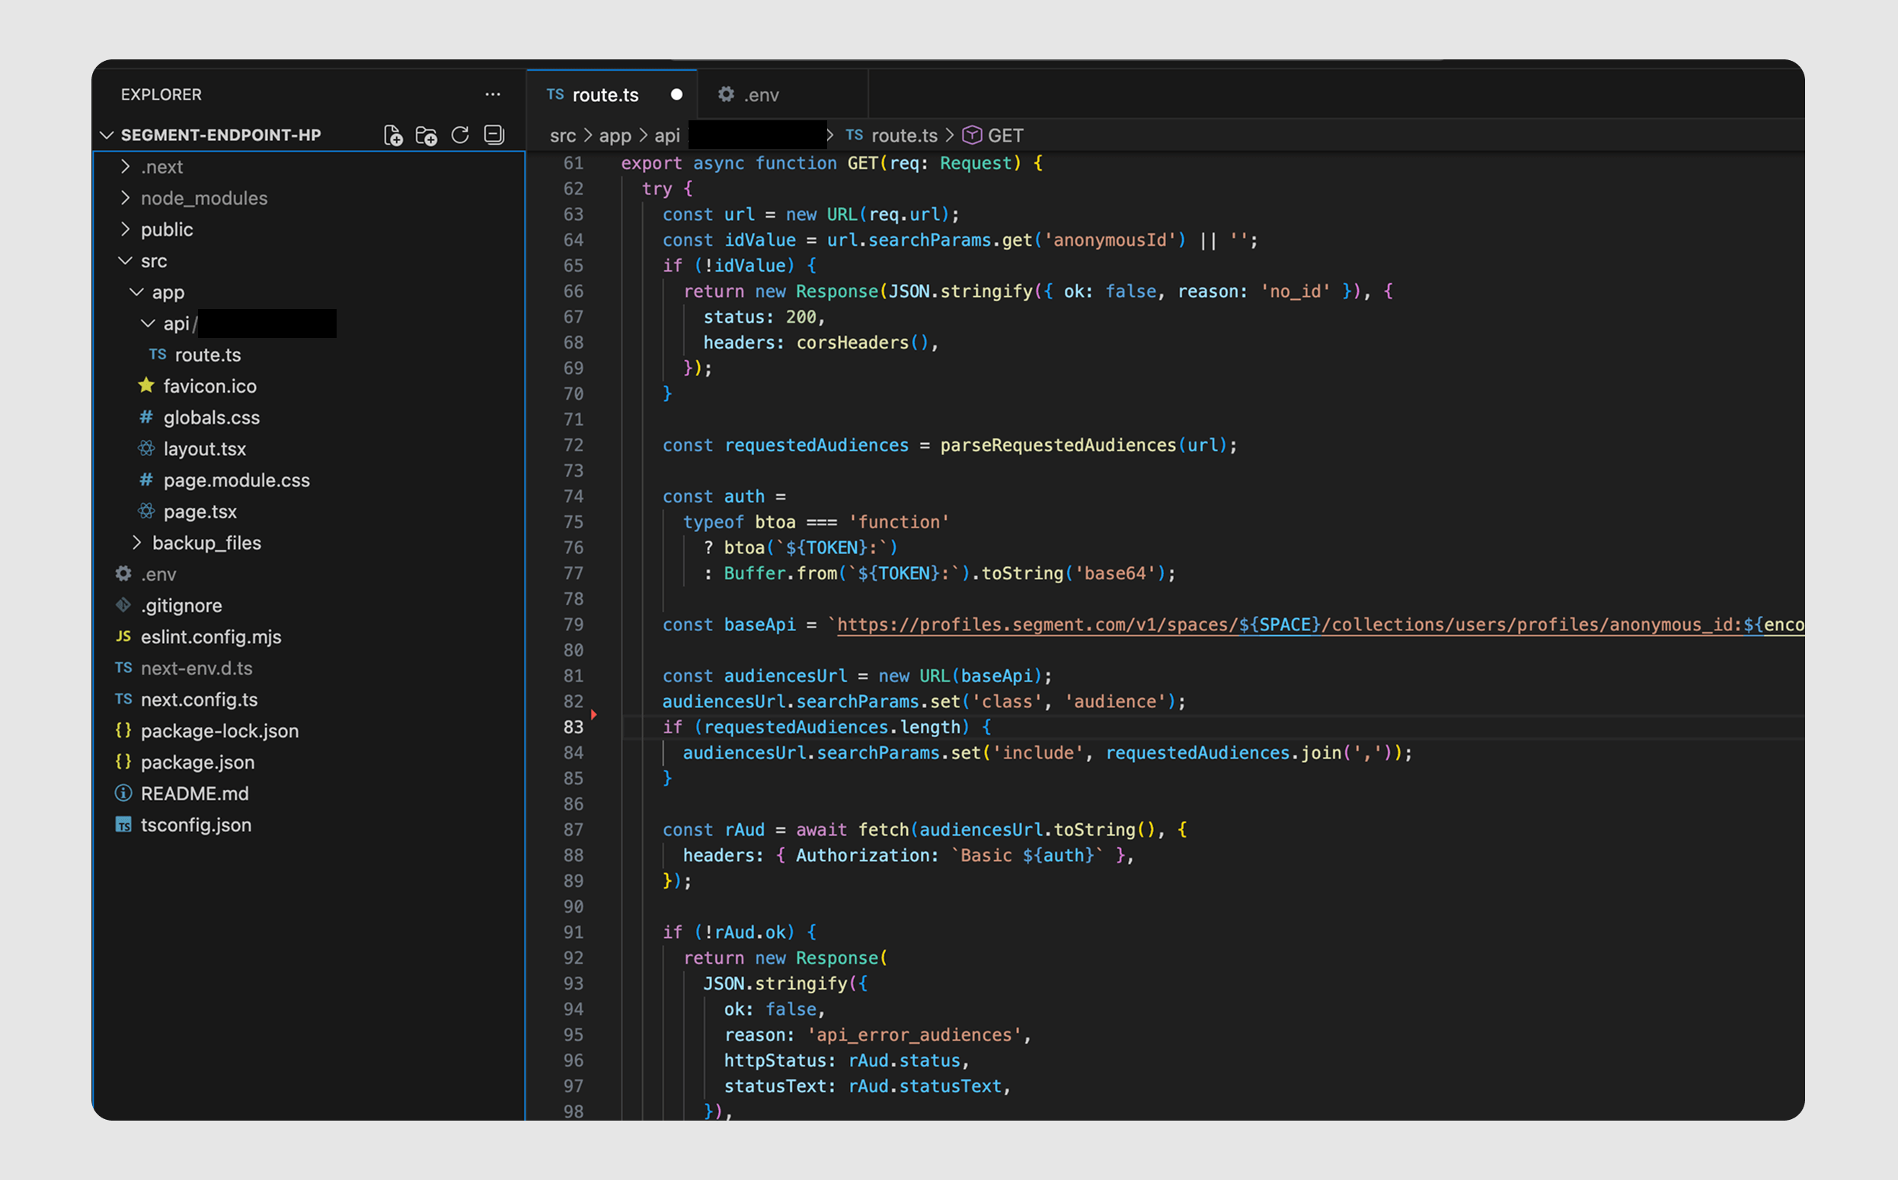Click the React icon beside page.tsx
The image size is (1898, 1180).
[146, 511]
